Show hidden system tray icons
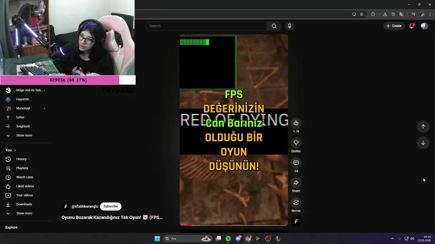435x244 pixels. (x=392, y=239)
